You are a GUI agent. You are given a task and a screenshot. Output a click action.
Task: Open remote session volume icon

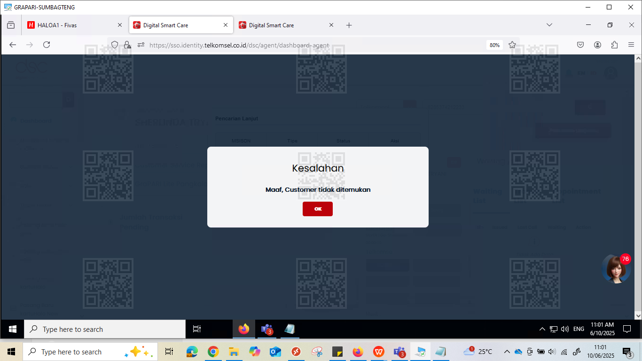point(565,329)
